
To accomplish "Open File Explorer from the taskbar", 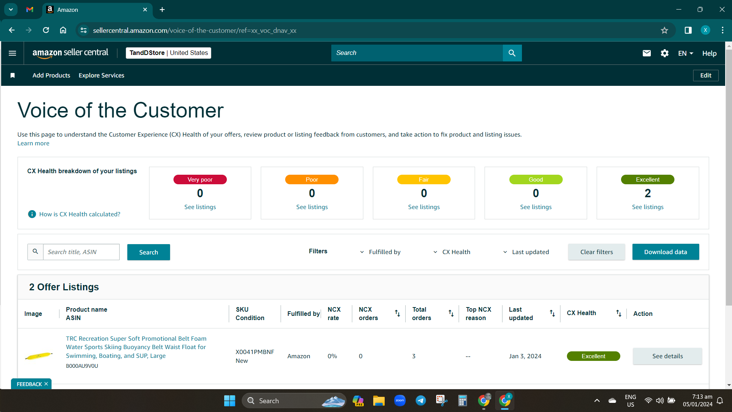I will click(379, 401).
